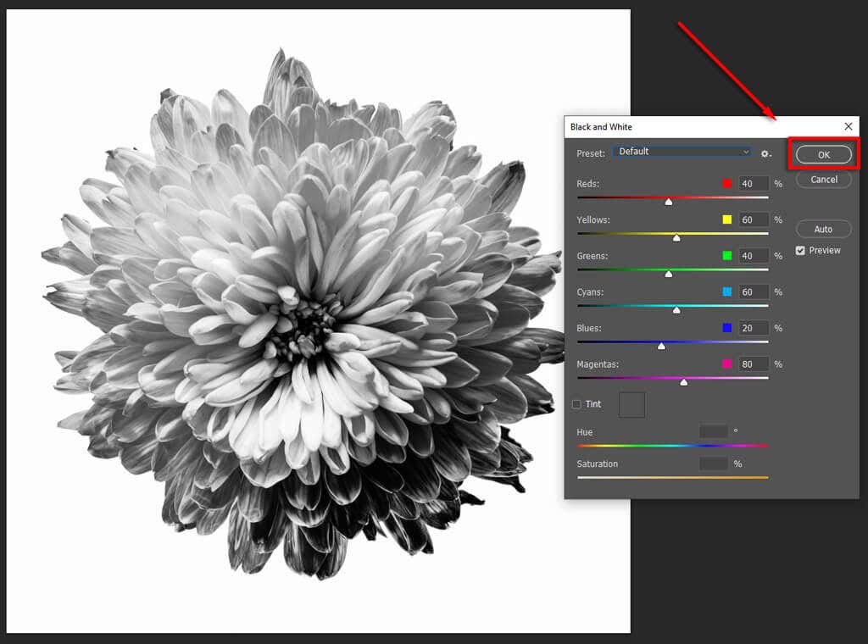Click the Magentas slider handle
Image resolution: width=868 pixels, height=644 pixels.
684,382
